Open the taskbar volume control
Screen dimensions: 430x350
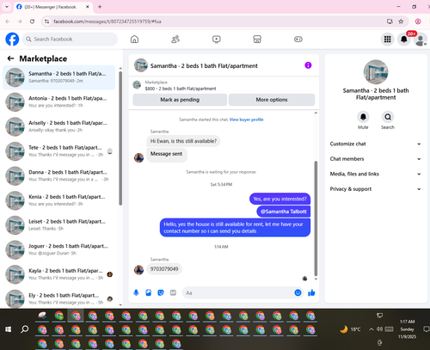coord(379,329)
